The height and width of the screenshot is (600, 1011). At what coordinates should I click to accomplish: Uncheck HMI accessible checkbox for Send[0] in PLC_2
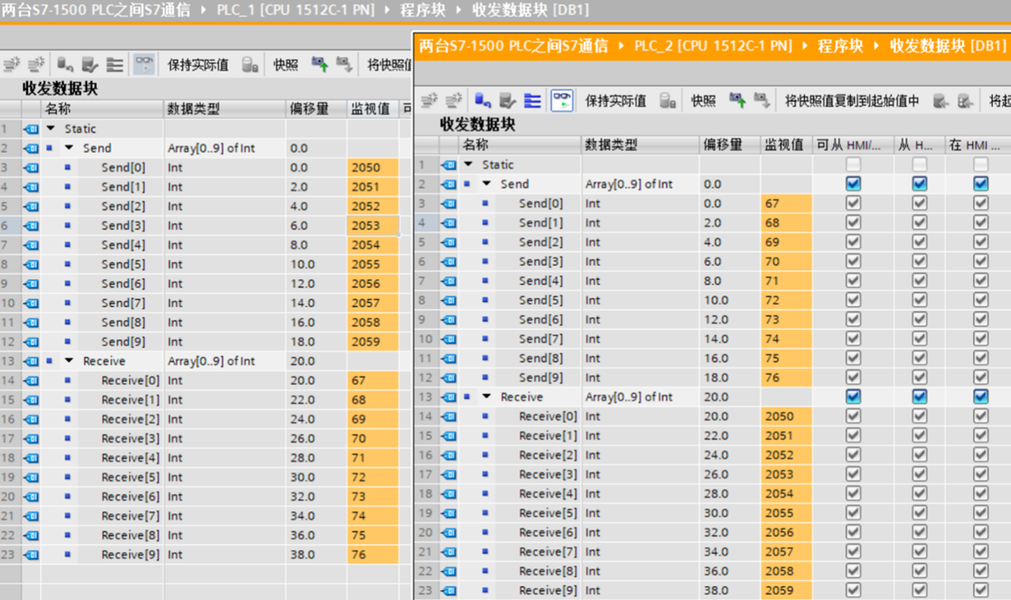click(x=853, y=203)
